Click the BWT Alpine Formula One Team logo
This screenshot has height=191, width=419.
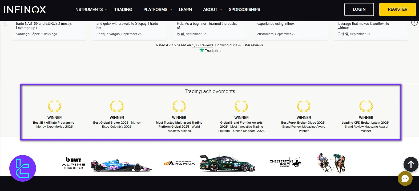point(74,163)
